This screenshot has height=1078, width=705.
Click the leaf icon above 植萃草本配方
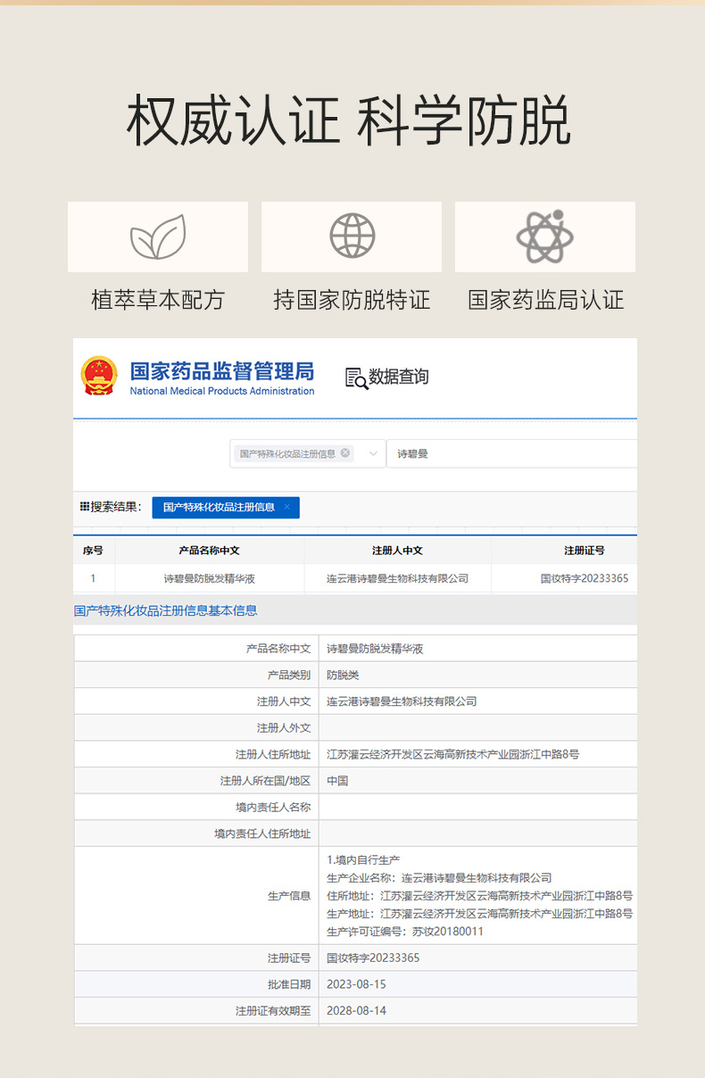pos(158,236)
